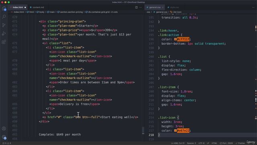Click "Starter" plan-name text

coord(85,26)
